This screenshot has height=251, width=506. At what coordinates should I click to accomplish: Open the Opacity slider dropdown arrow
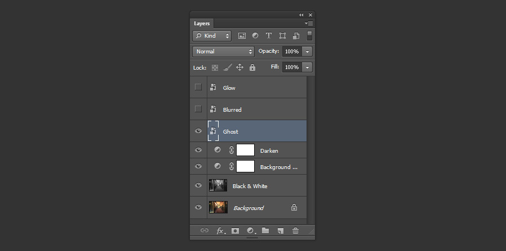pyautogui.click(x=308, y=52)
